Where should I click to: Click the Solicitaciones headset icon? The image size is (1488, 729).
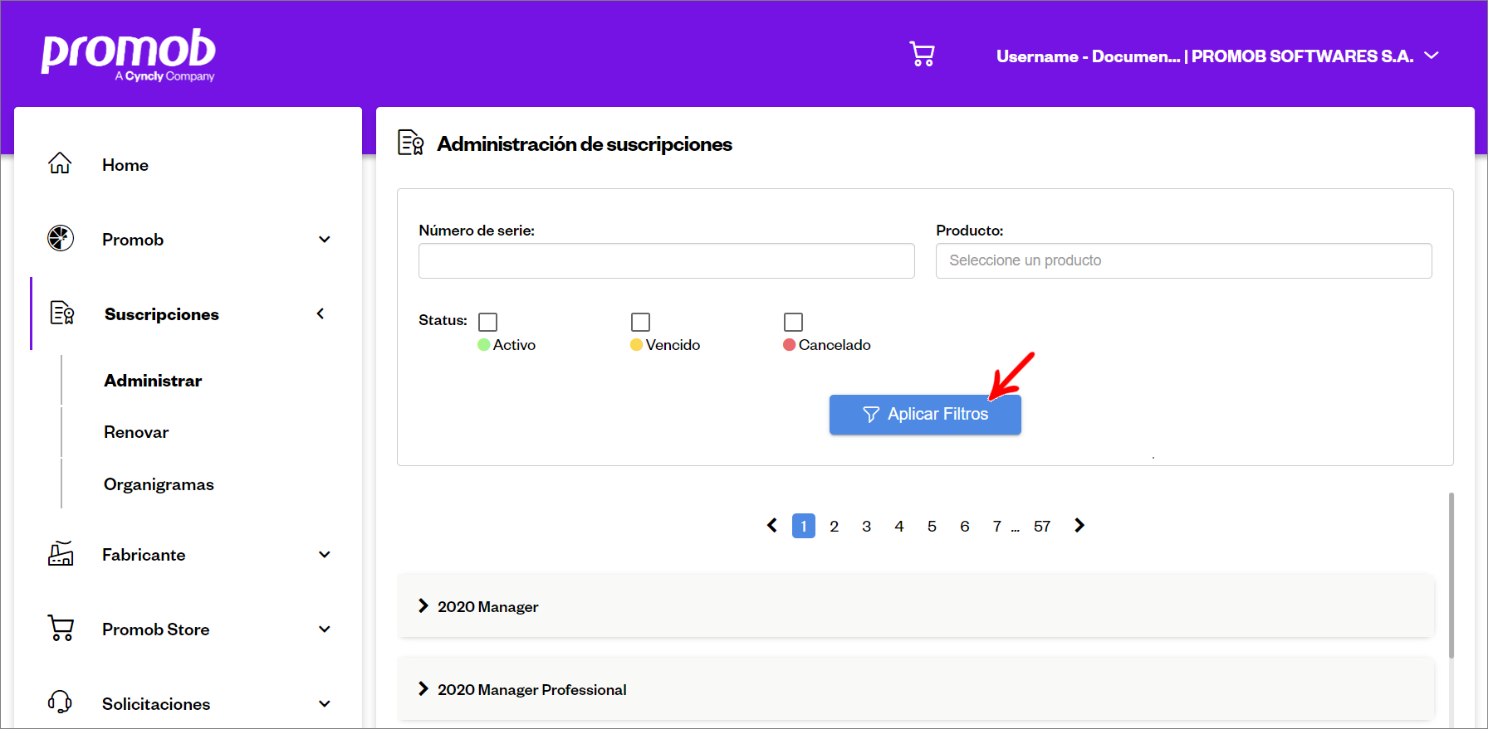pyautogui.click(x=60, y=702)
